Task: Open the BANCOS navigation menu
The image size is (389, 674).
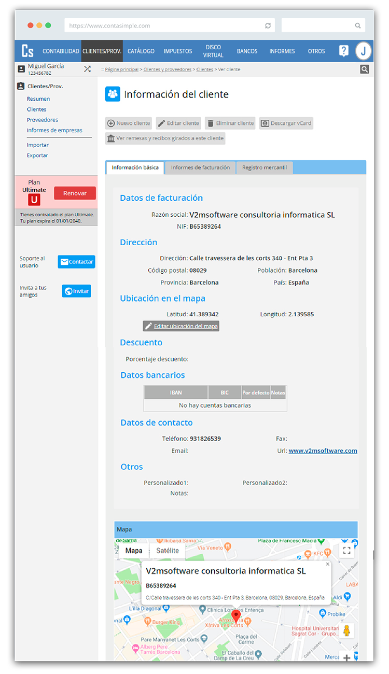Action: point(247,51)
